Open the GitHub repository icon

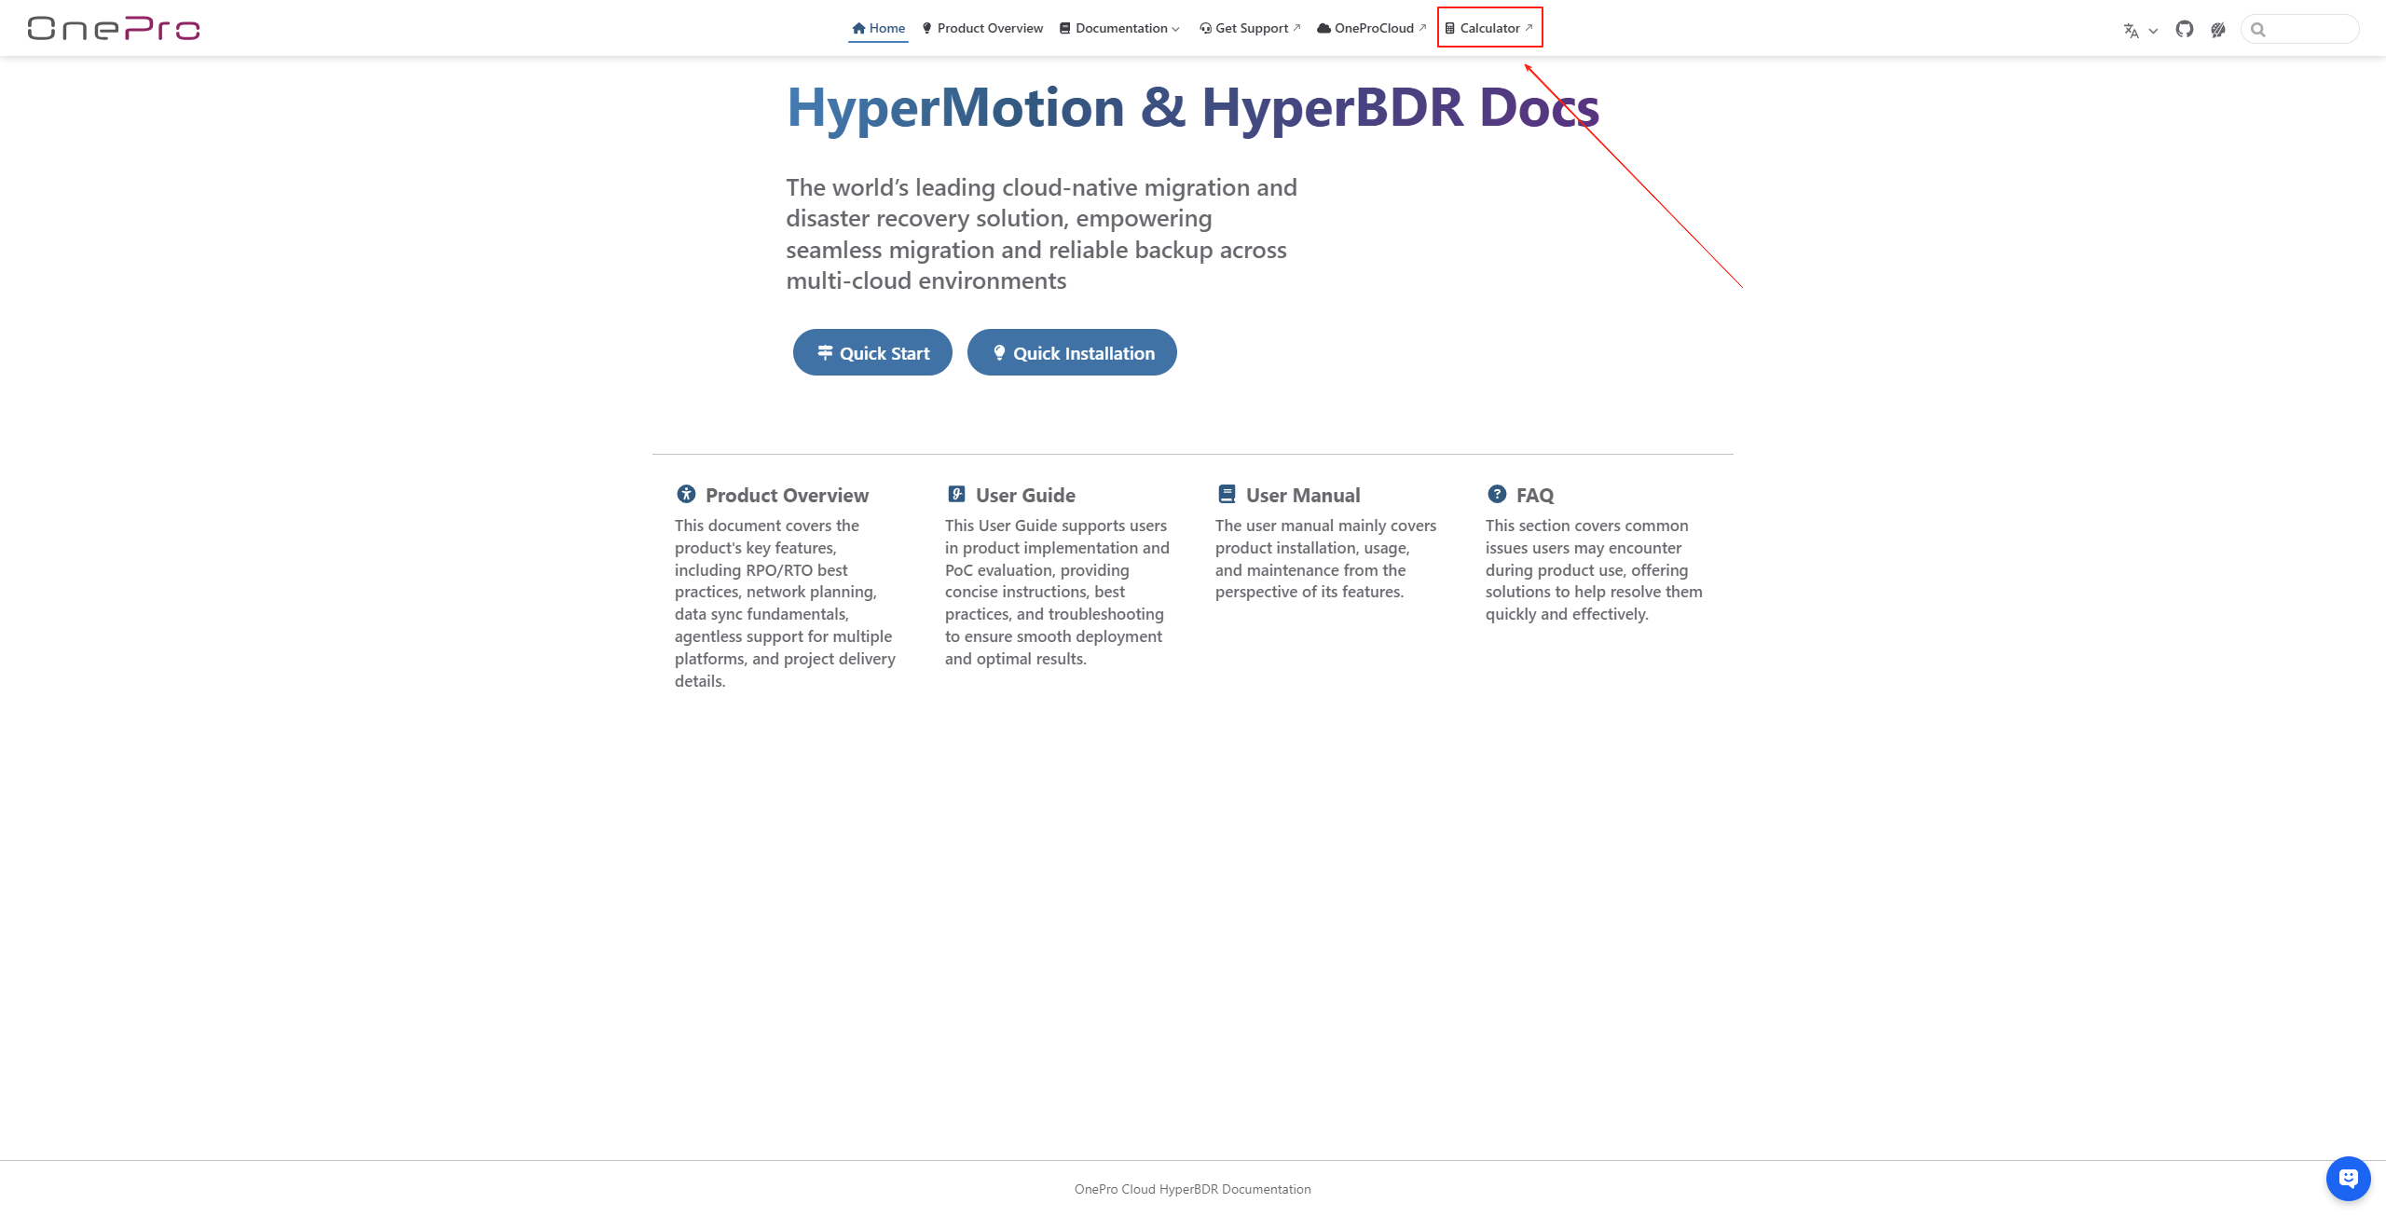pyautogui.click(x=2185, y=29)
